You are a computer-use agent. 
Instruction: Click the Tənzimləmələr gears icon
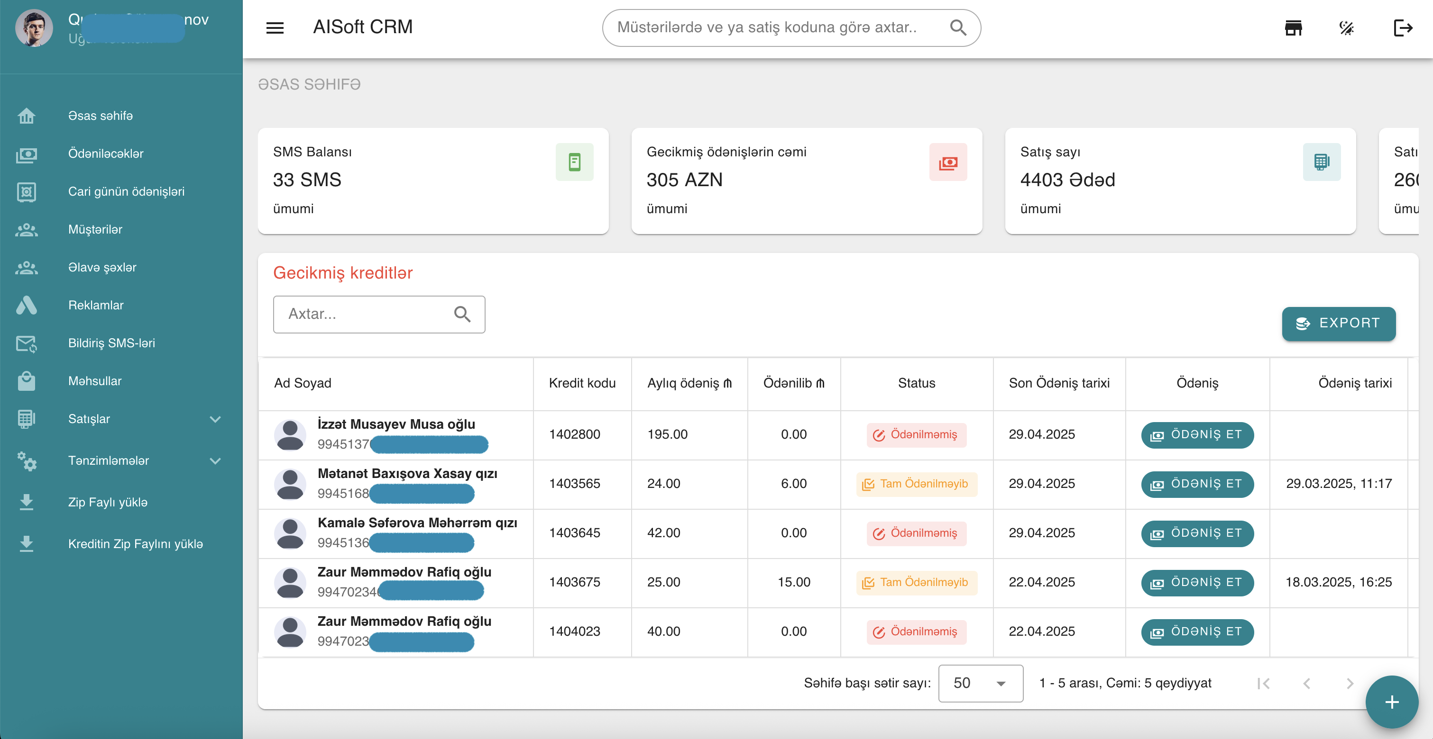(26, 460)
